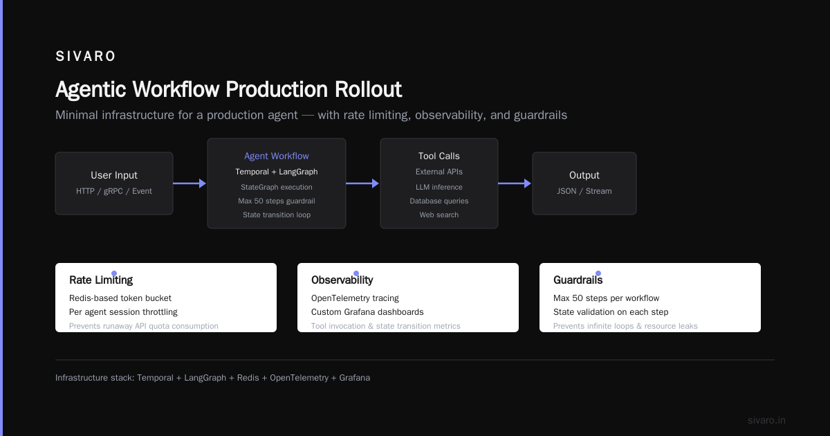Image resolution: width=830 pixels, height=436 pixels.
Task: Select the Tool Calls heading
Action: [439, 156]
